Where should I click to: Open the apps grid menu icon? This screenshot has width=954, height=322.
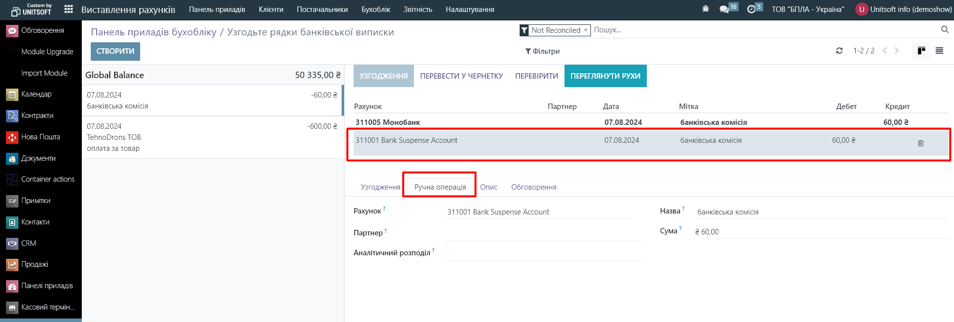[x=69, y=9]
